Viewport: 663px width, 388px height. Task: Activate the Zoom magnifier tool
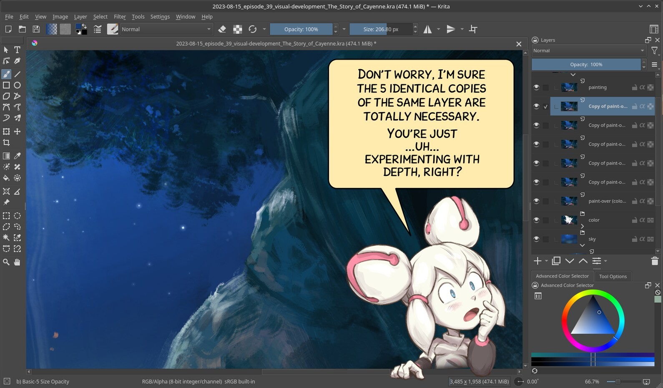(6, 262)
